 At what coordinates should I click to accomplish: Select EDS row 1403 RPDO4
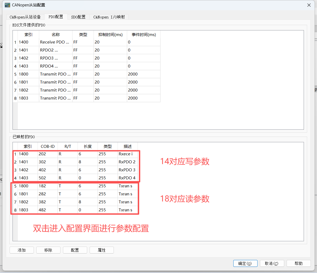pyautogui.click(x=87, y=66)
